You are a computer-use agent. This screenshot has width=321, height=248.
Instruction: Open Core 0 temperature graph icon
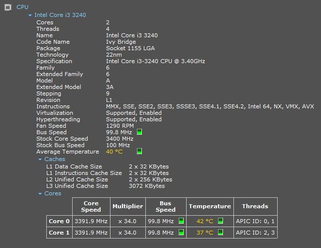(x=220, y=221)
